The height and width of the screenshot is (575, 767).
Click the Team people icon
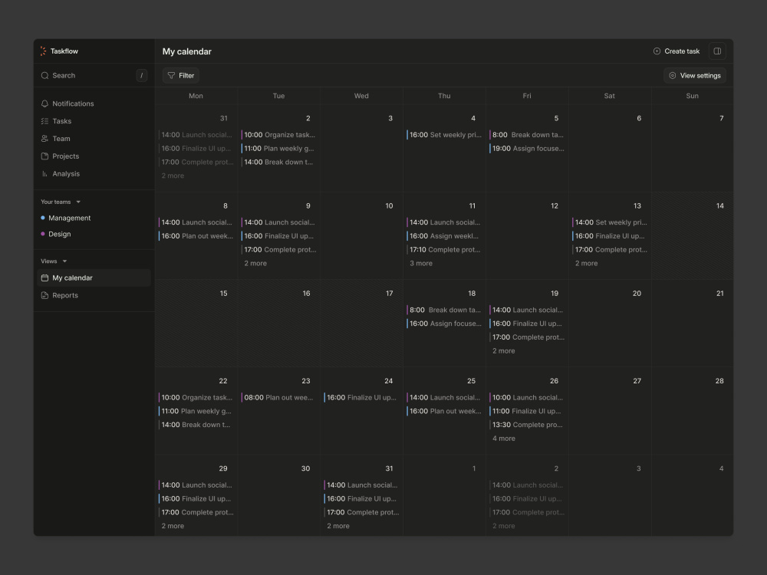coord(44,139)
